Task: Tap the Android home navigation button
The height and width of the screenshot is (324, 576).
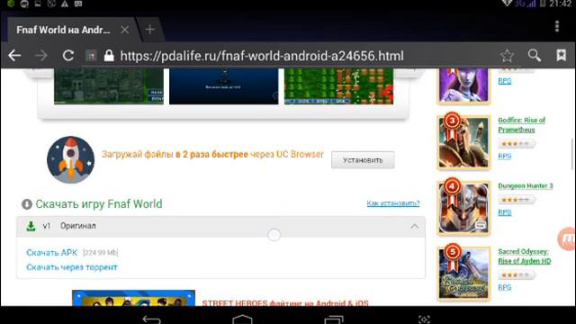Action: pyautogui.click(x=242, y=319)
